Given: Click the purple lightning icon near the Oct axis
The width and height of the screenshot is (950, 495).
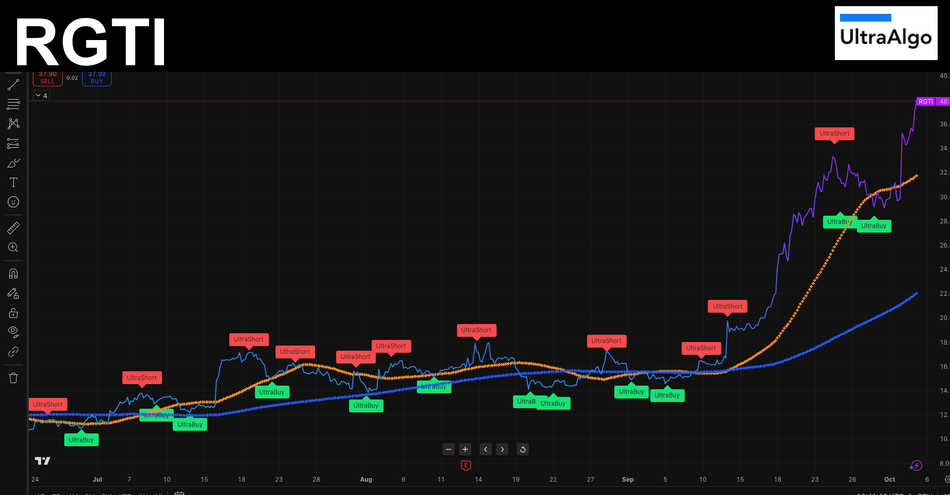Looking at the screenshot, I should click(916, 466).
